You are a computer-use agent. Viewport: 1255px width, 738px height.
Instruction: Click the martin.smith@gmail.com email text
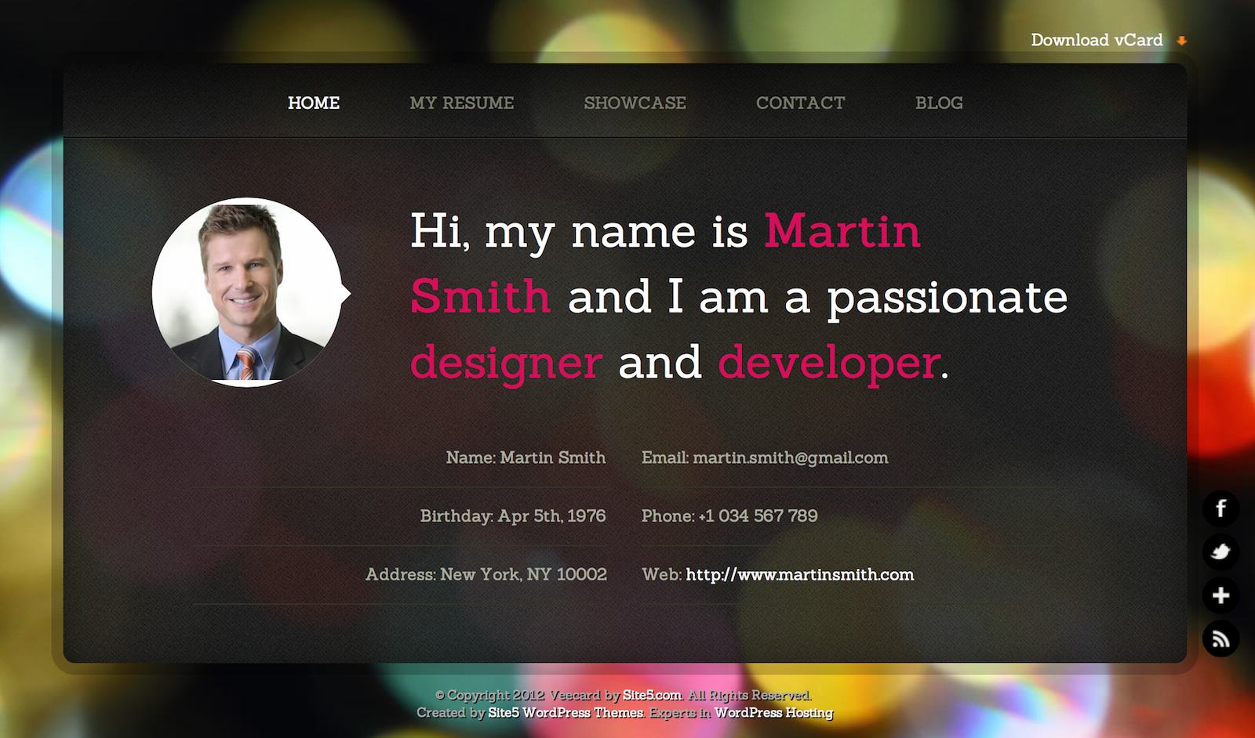coord(790,458)
